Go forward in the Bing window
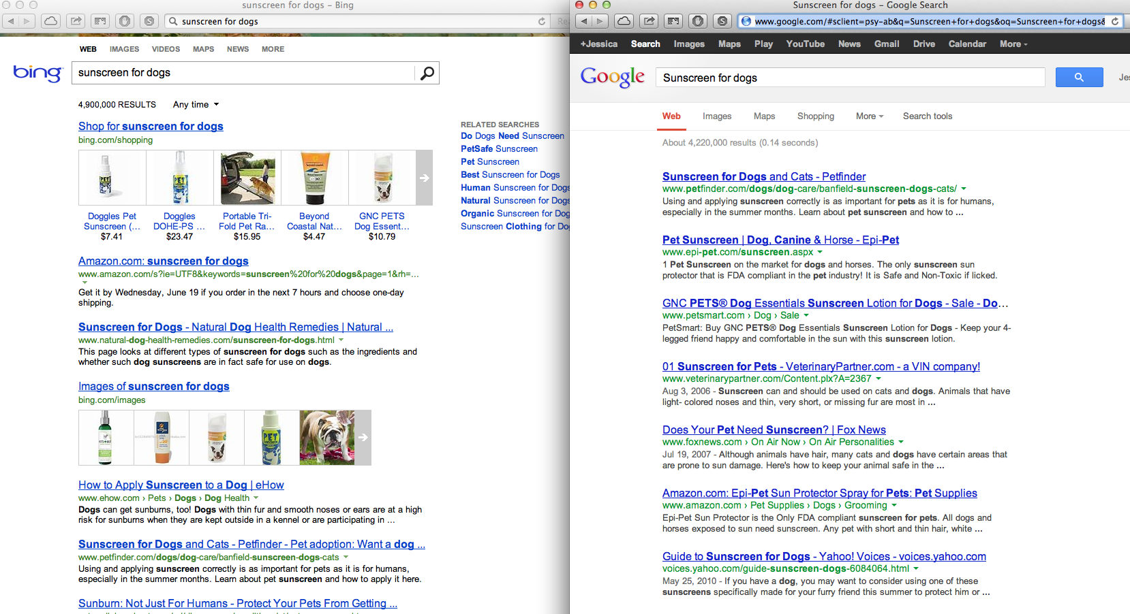This screenshot has width=1130, height=614. pyautogui.click(x=27, y=21)
